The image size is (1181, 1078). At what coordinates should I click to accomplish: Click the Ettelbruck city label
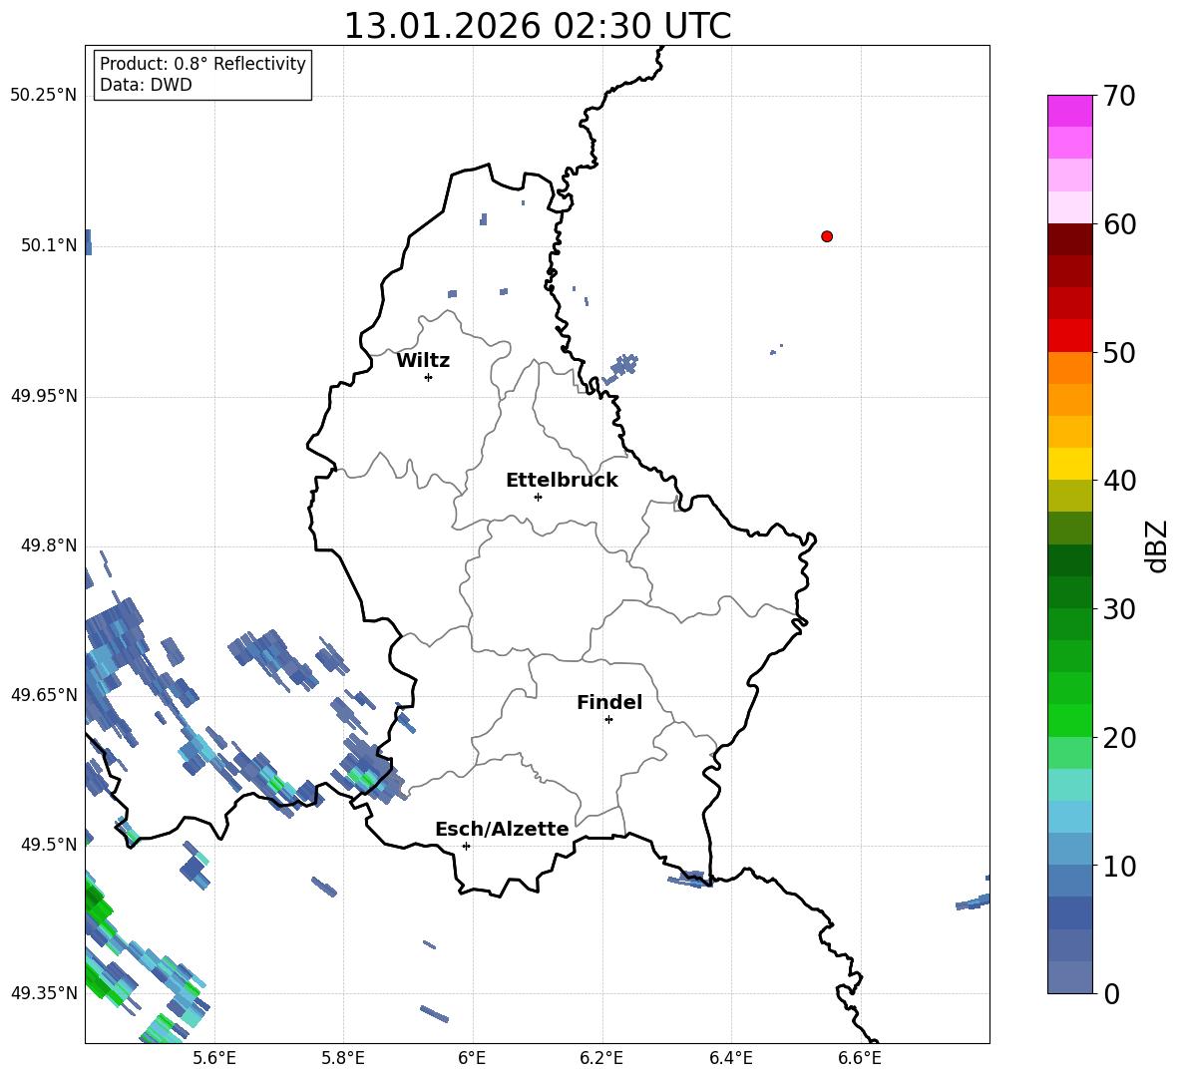click(x=562, y=481)
